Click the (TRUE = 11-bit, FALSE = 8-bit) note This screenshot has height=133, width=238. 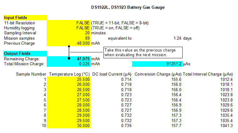120,23
